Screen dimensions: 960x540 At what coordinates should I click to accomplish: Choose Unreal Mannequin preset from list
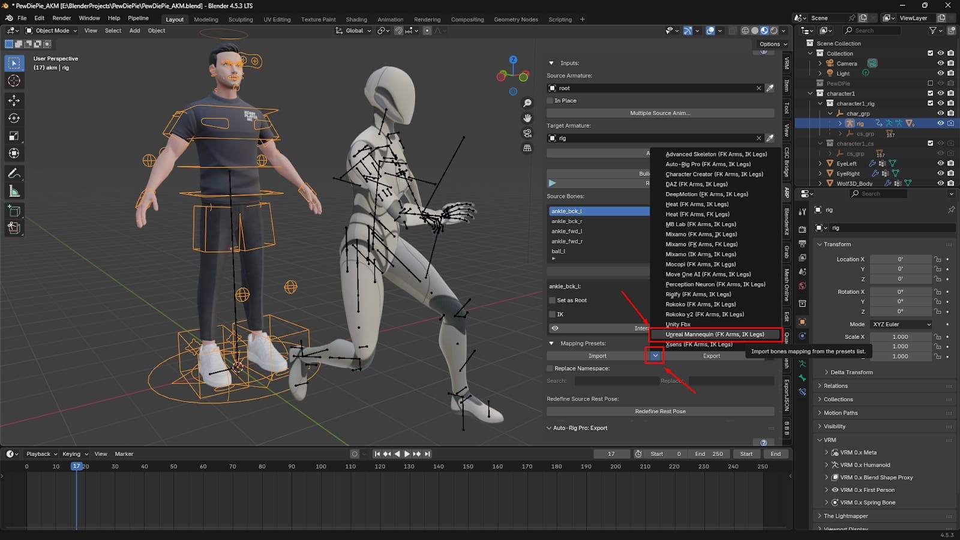714,334
